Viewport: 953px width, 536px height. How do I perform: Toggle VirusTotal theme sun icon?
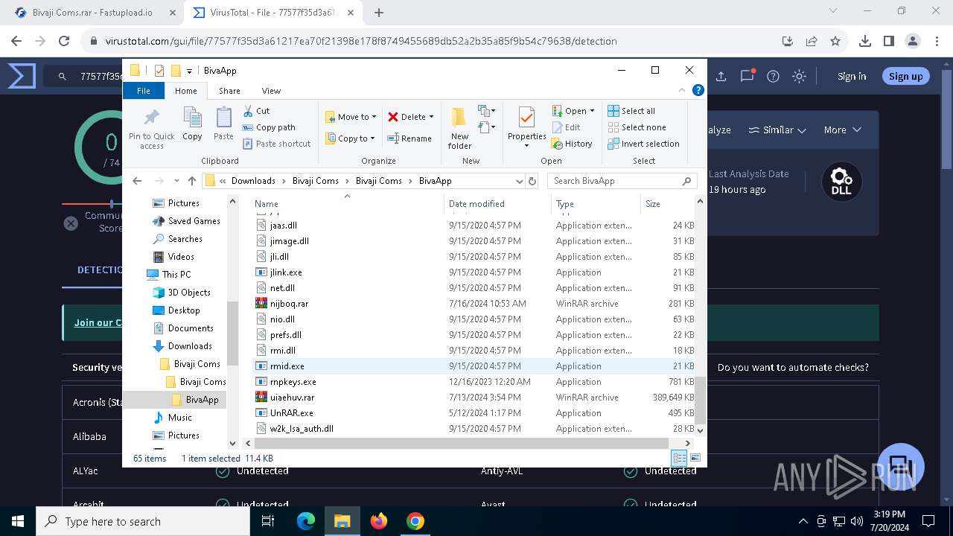(x=799, y=76)
